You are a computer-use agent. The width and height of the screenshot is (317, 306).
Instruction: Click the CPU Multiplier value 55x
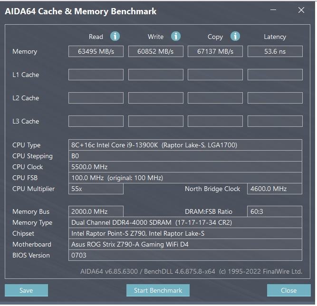coord(96,189)
